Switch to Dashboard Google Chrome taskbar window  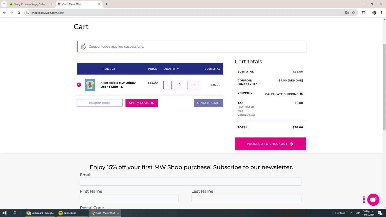coord(40,213)
